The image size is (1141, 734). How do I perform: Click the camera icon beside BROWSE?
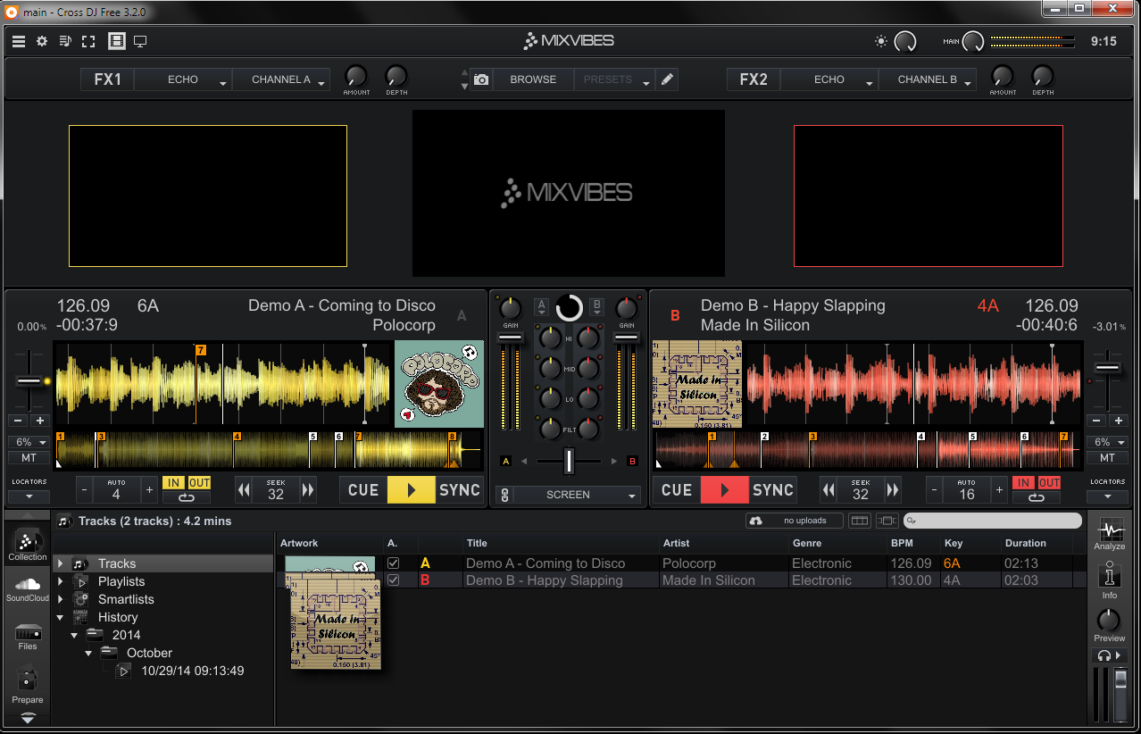tap(481, 79)
